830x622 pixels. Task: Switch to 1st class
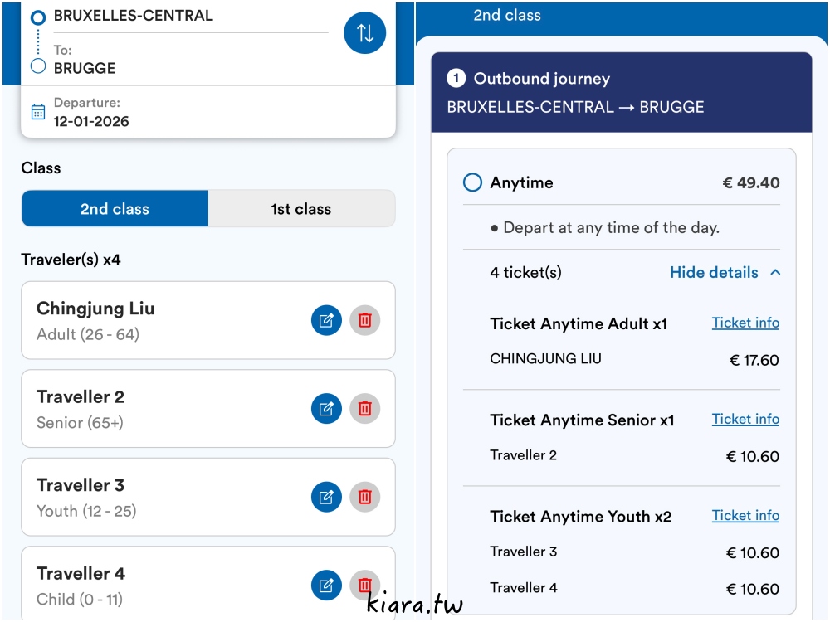(301, 209)
